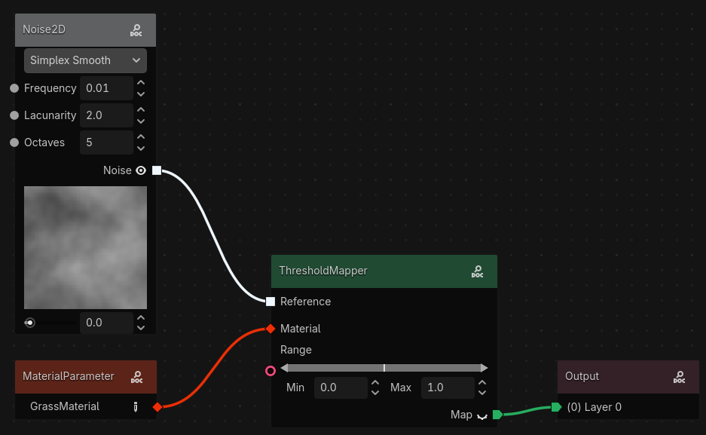Decrease the Min value with down arrow

375,393
